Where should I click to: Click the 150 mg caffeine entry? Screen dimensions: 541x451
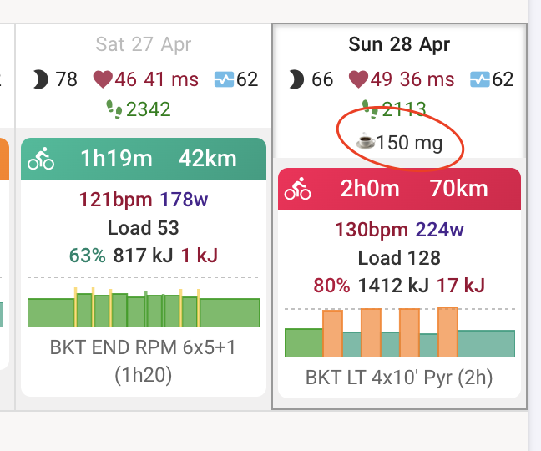click(x=399, y=142)
